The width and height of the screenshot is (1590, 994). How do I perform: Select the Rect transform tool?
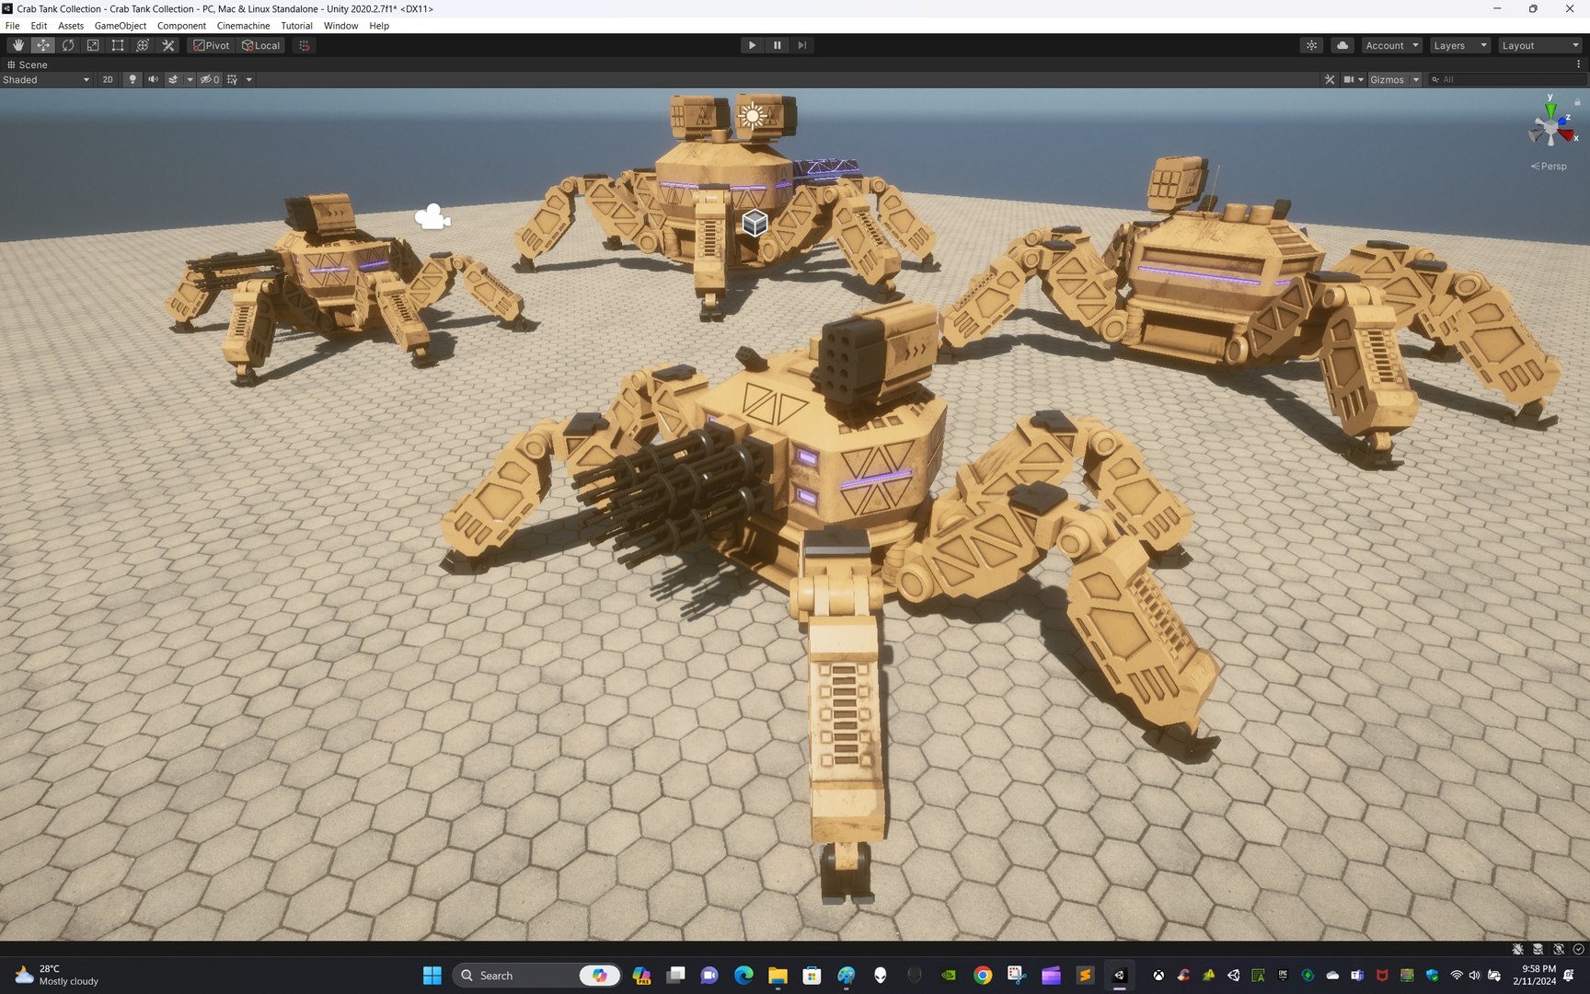click(x=118, y=45)
